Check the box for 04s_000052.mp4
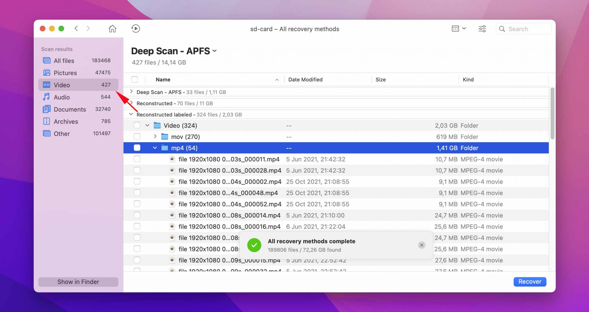The height and width of the screenshot is (312, 589). pyautogui.click(x=137, y=204)
